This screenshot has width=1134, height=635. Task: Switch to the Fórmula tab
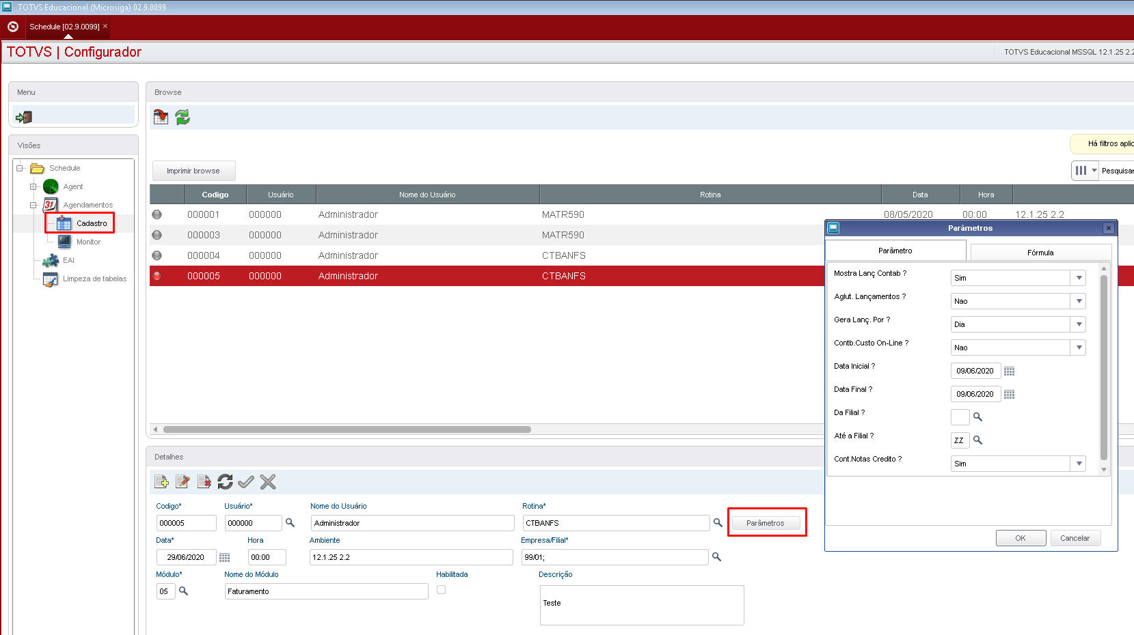[x=1040, y=253]
